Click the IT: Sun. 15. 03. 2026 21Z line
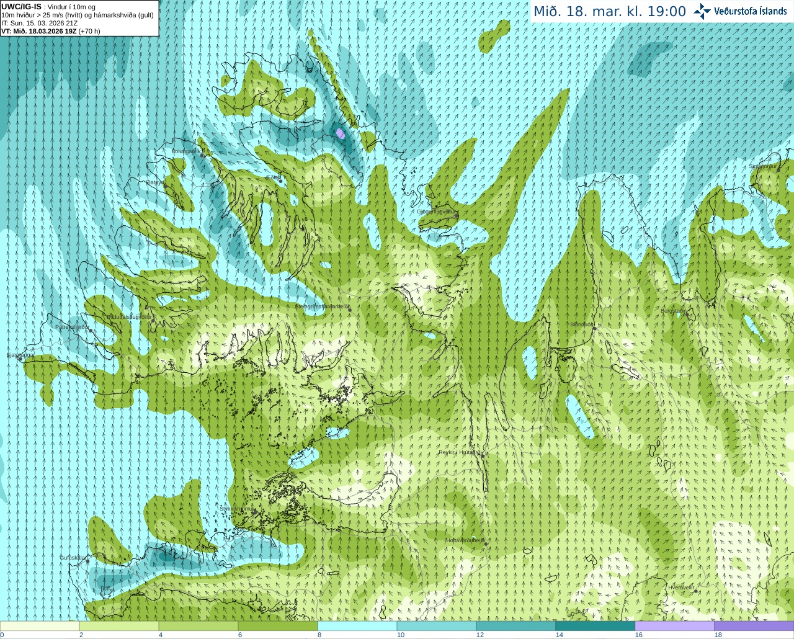This screenshot has height=639, width=794. [39, 23]
